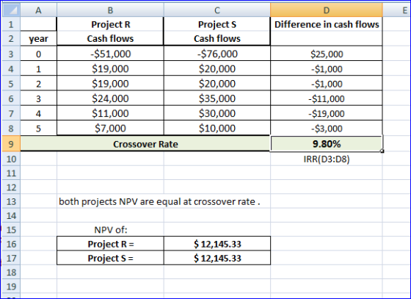Select cell with $35,000
This screenshot has height=299, width=411.
pyautogui.click(x=217, y=98)
